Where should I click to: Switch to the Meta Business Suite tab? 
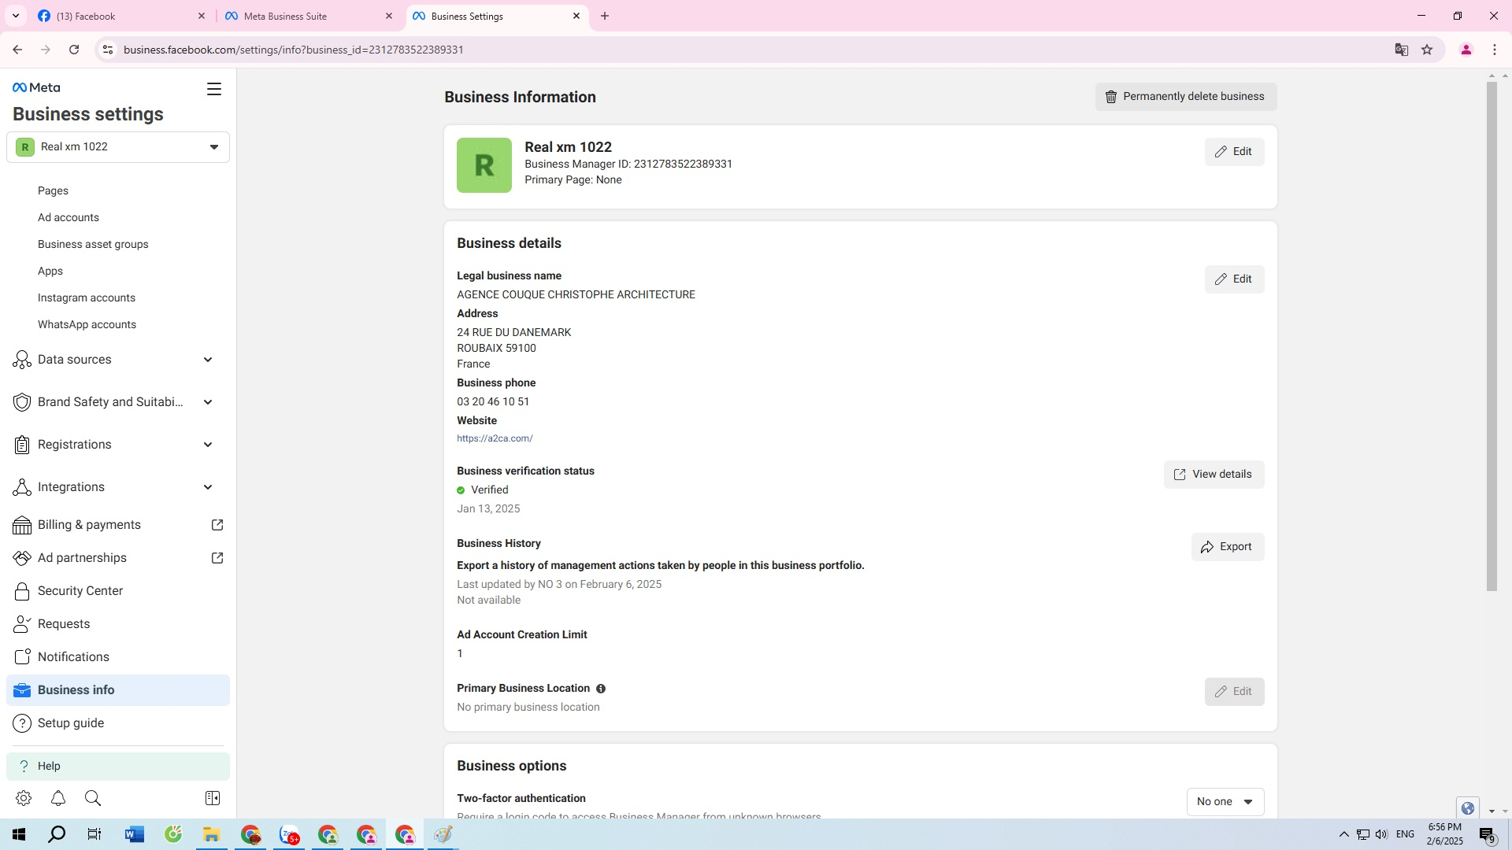[309, 16]
